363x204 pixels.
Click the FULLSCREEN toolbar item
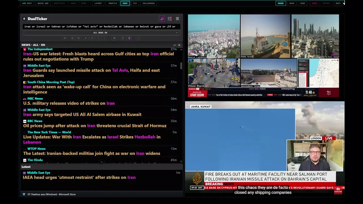tap(149, 3)
